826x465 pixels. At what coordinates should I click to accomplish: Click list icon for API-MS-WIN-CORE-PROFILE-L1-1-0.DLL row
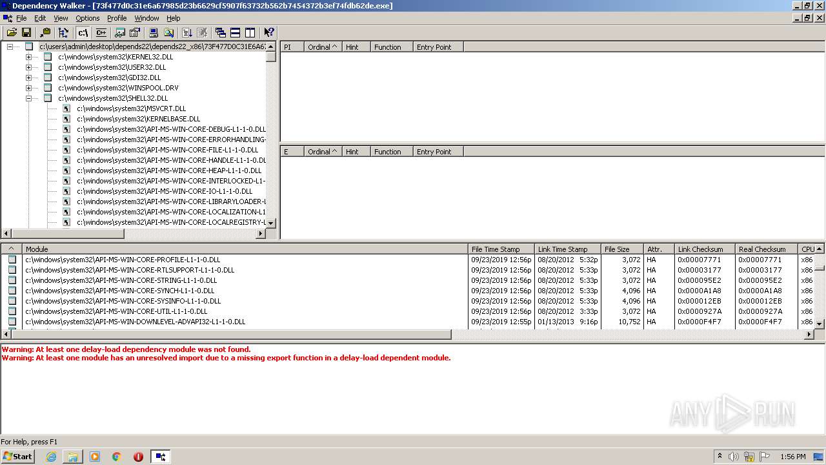coord(12,260)
